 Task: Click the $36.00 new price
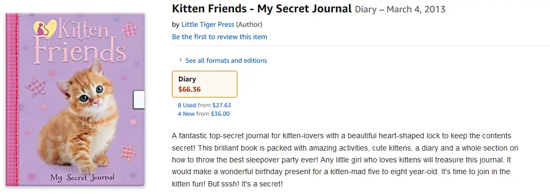coord(220,114)
